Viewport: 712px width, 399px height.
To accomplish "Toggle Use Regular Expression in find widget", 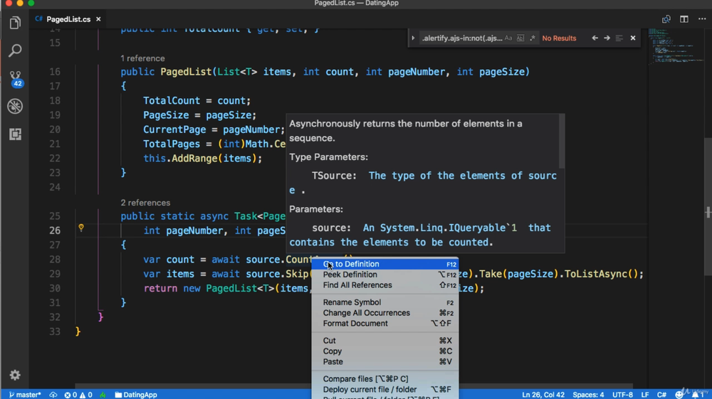I will point(532,38).
